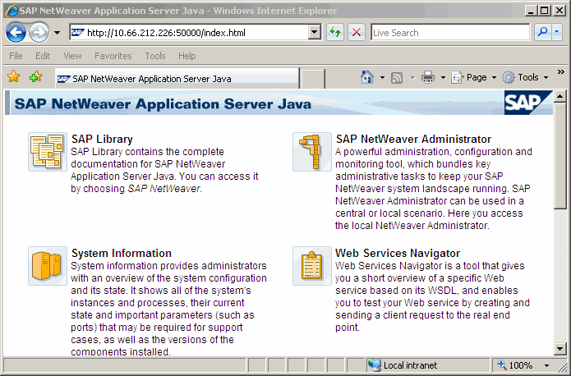571x376 pixels.
Task: Open search provider options dropdown
Action: [x=557, y=32]
